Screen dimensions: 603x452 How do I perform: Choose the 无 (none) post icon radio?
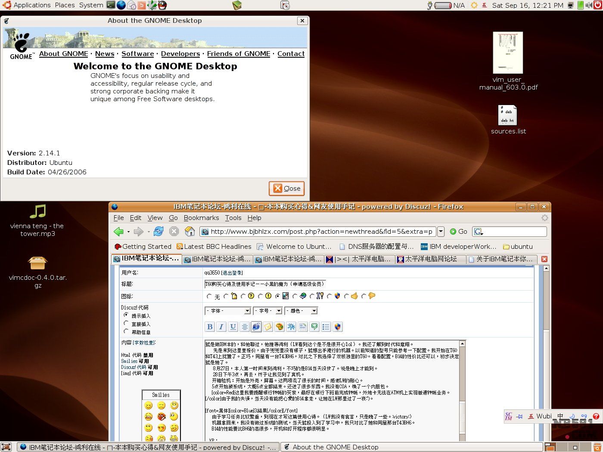tap(209, 296)
